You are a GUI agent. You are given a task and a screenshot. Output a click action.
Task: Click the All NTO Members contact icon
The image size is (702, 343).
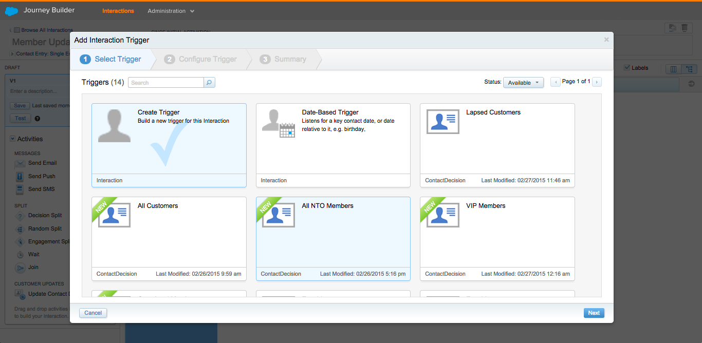279,215
